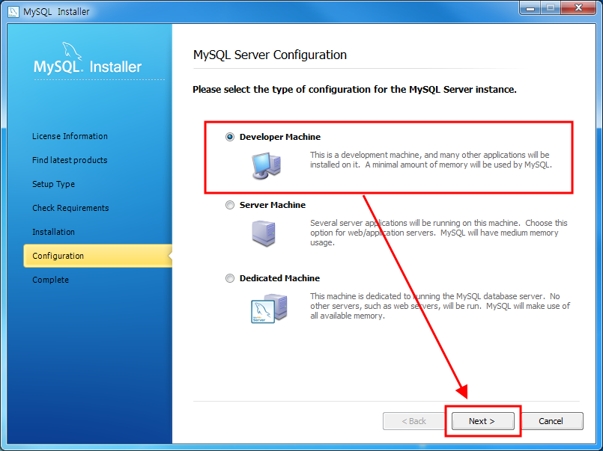This screenshot has width=603, height=451.
Task: Click the MySQL Server Configuration heading
Action: [x=270, y=55]
